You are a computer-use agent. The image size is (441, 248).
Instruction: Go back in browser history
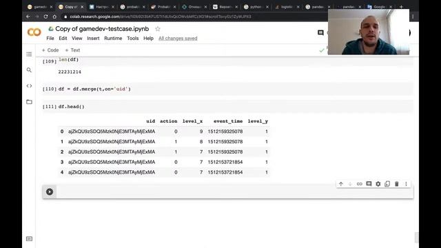click(x=28, y=17)
